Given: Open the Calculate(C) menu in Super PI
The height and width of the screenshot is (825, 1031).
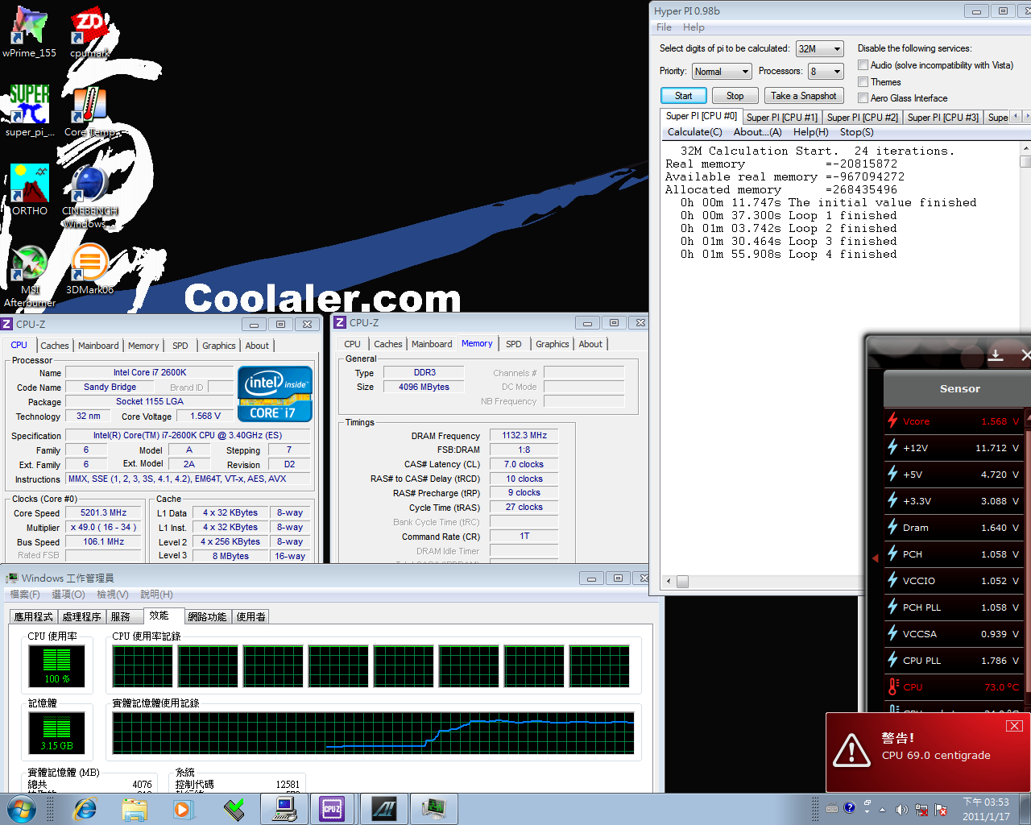Looking at the screenshot, I should coord(695,132).
